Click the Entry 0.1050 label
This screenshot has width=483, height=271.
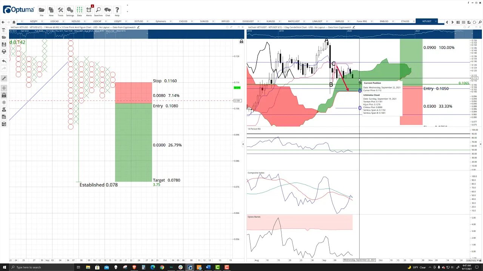click(436, 88)
